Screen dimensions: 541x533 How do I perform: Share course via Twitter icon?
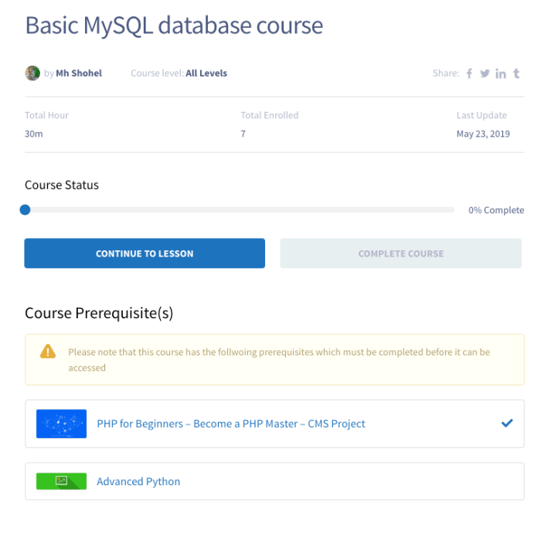point(485,73)
